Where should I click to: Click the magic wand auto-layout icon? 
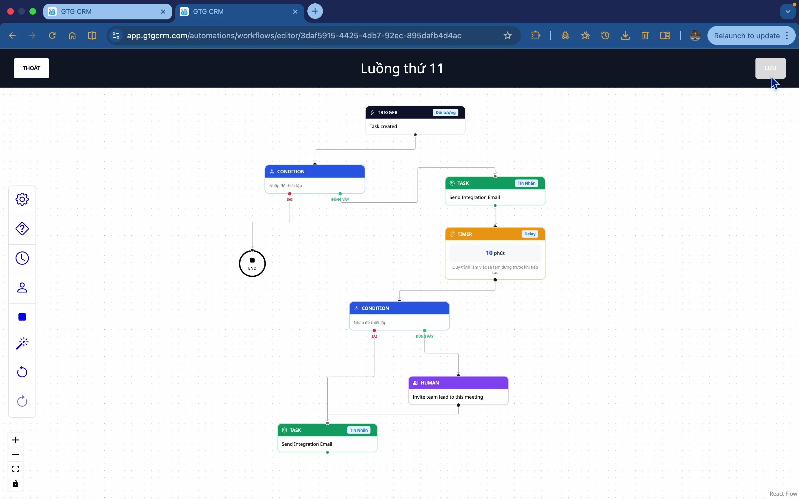22,343
